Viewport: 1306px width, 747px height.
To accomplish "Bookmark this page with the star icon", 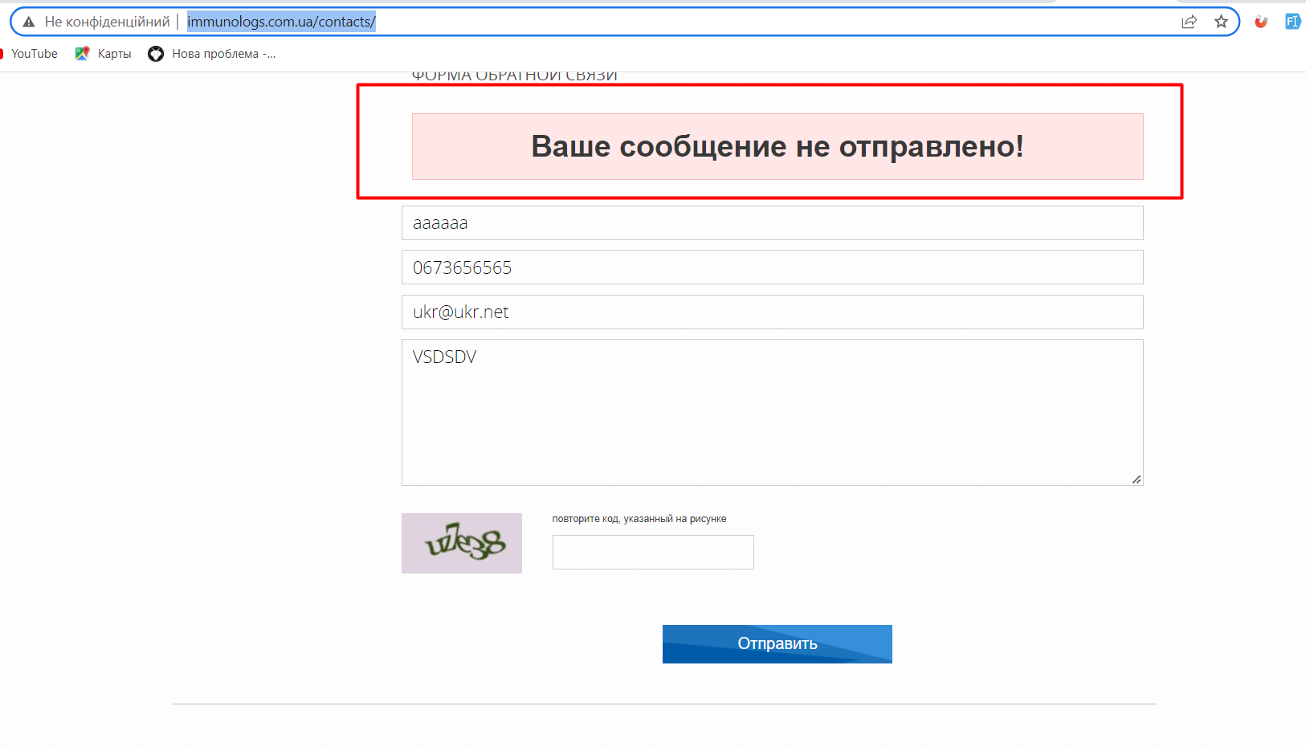I will (x=1221, y=22).
